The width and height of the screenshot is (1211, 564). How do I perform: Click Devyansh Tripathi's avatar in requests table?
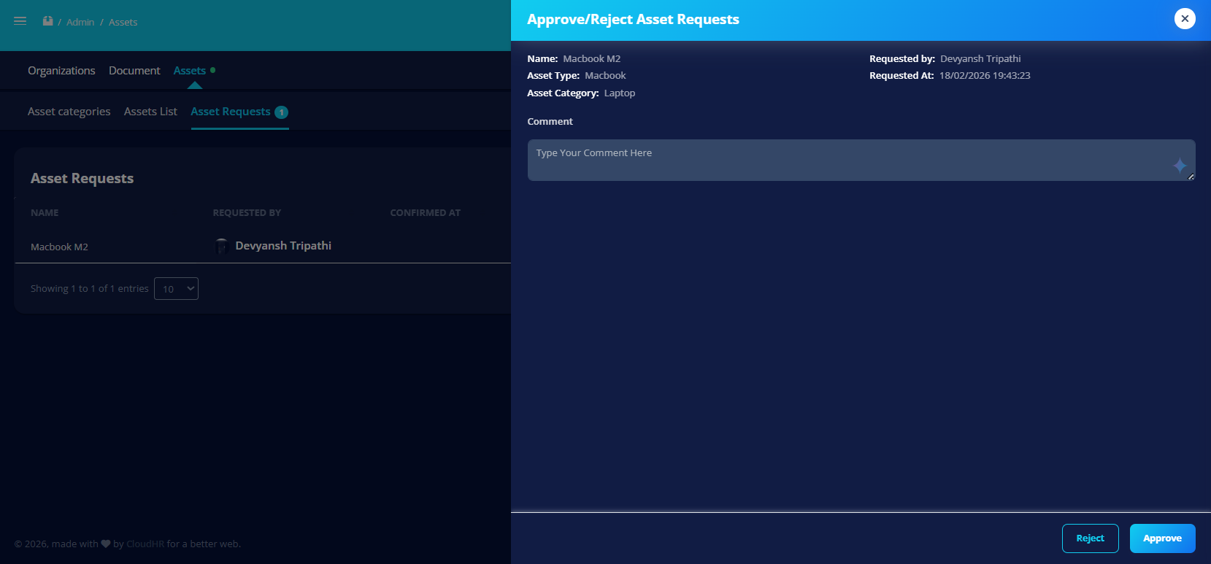222,246
